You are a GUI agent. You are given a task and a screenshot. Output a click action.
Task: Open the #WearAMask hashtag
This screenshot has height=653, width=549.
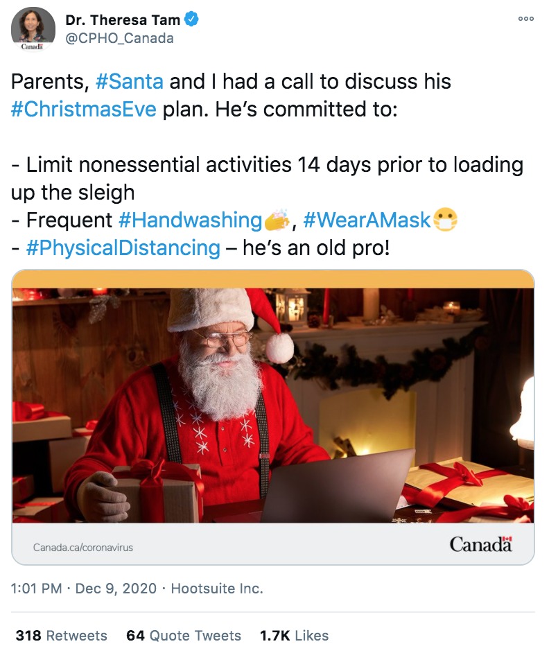(x=367, y=220)
